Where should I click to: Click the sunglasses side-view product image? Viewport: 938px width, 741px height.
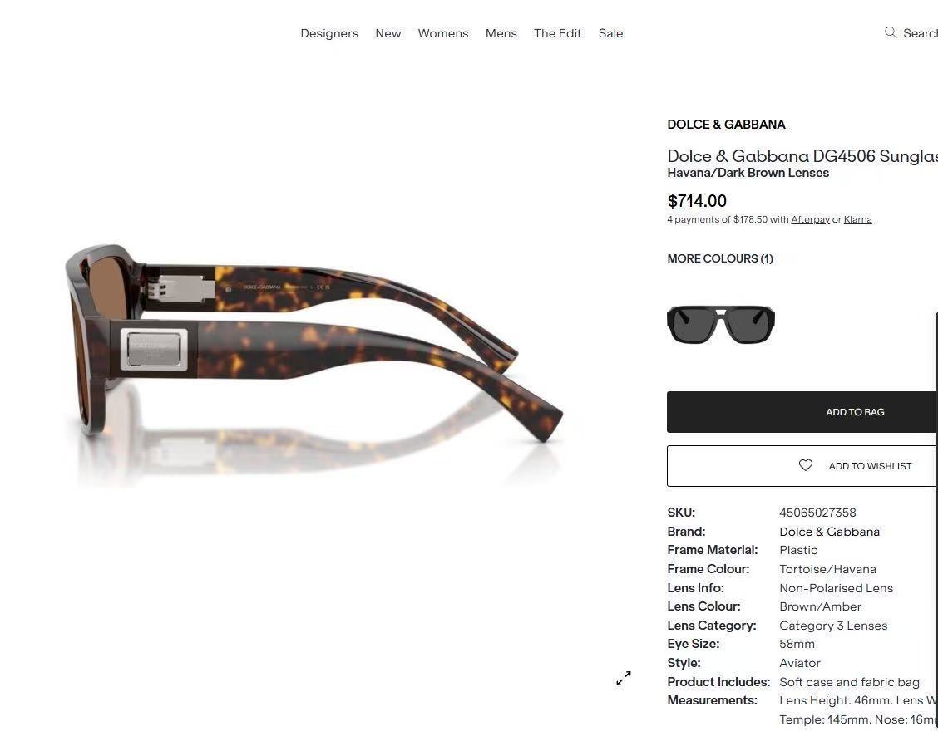click(314, 344)
